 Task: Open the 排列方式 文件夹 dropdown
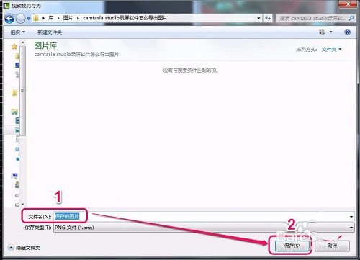pyautogui.click(x=332, y=50)
